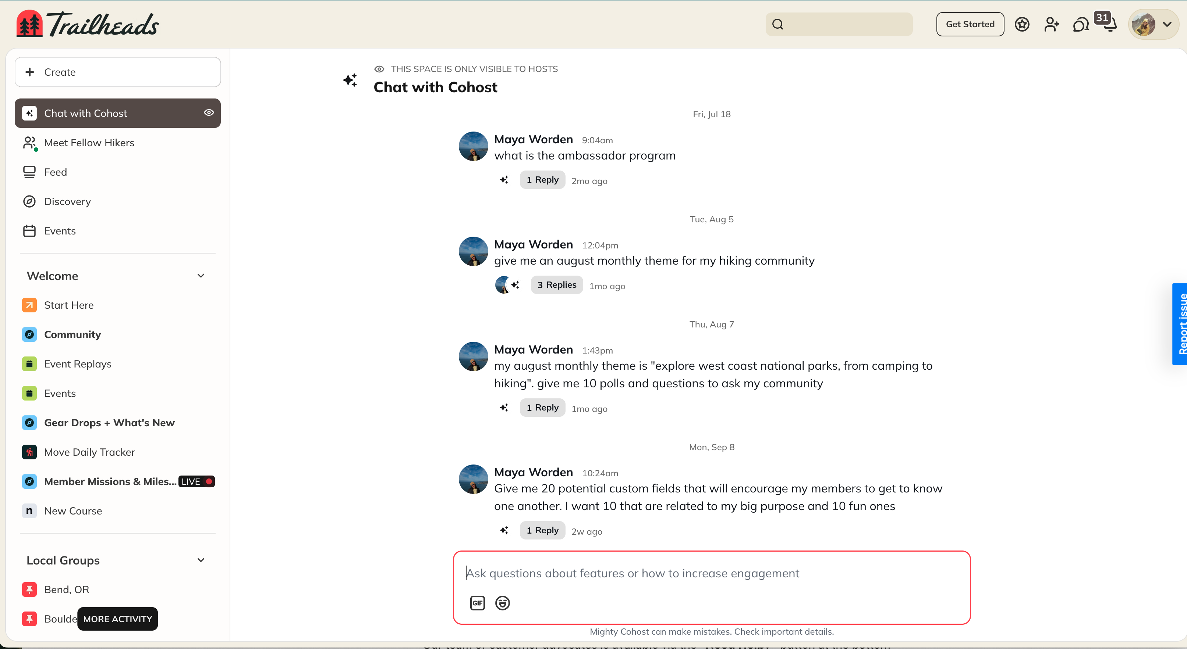The width and height of the screenshot is (1187, 649).
Task: Open the profile avatar dropdown menu
Action: (1153, 24)
